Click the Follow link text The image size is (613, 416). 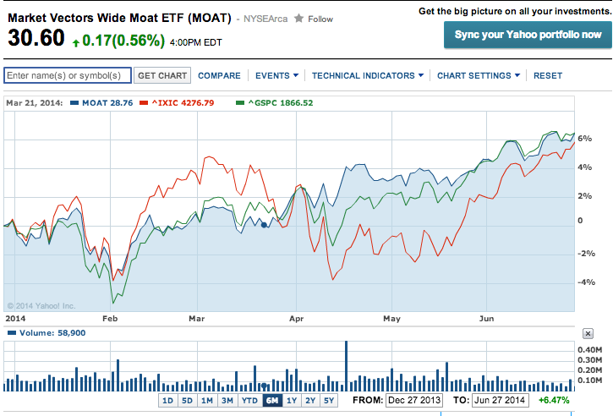pyautogui.click(x=320, y=19)
